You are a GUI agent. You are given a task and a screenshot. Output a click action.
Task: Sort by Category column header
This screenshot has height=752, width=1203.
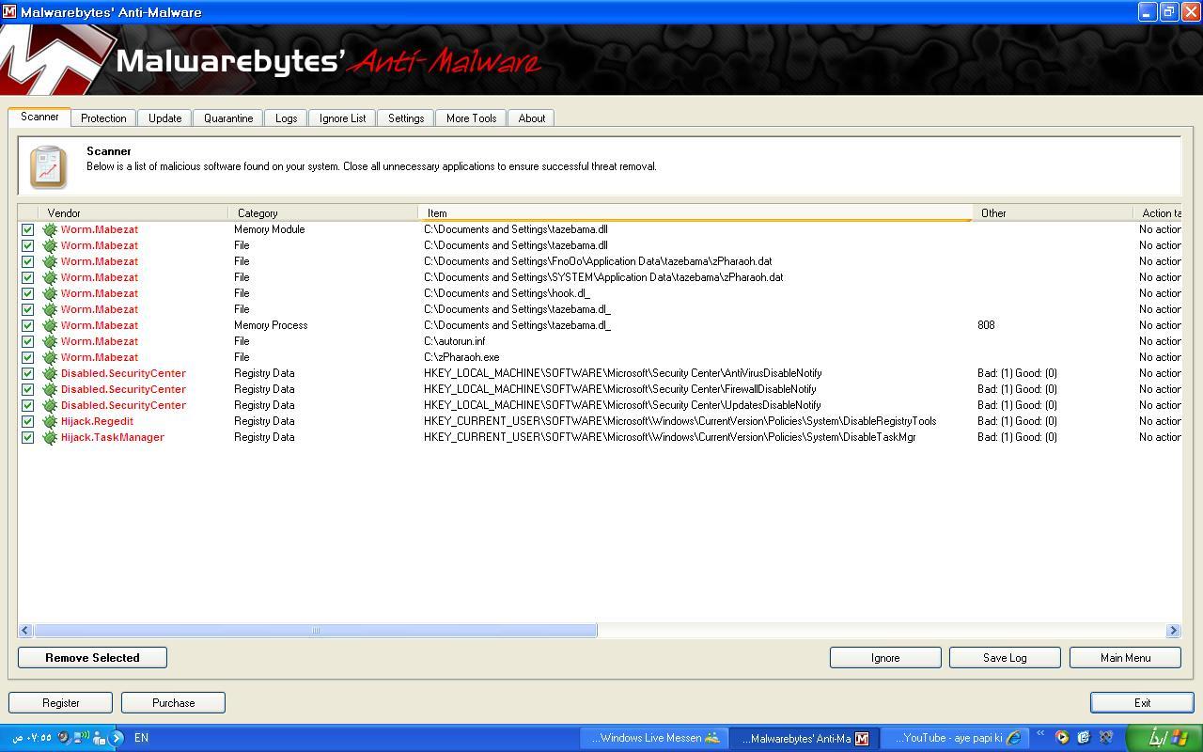[x=322, y=213]
